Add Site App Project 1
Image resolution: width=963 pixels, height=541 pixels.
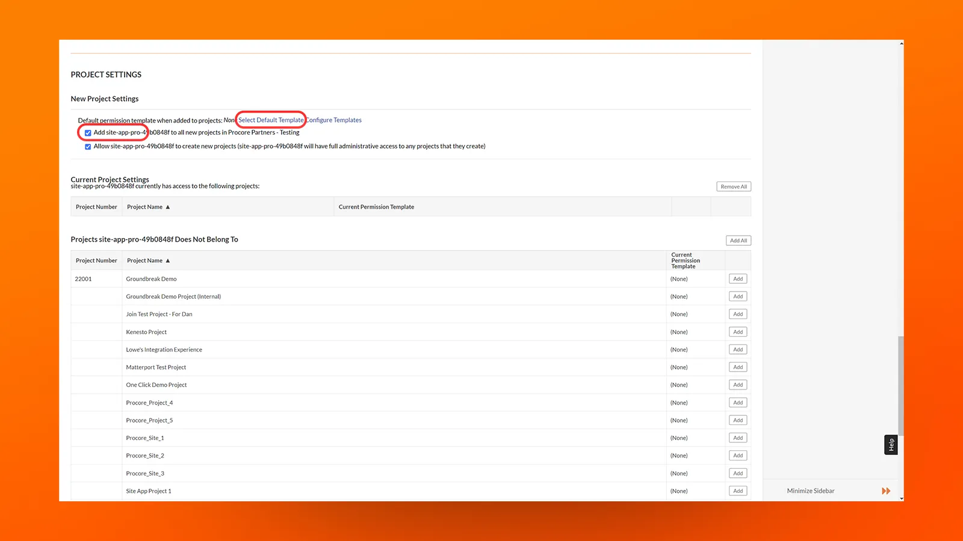(738, 491)
